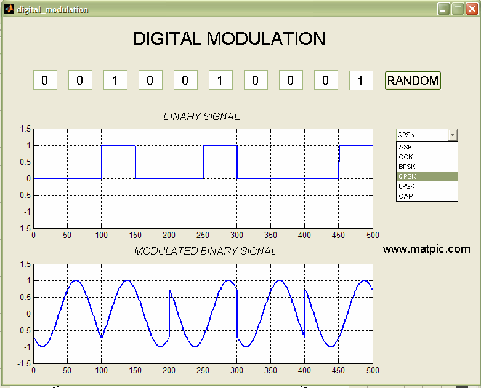
Task: Click the www.matpic.com link text
Action: coord(426,249)
